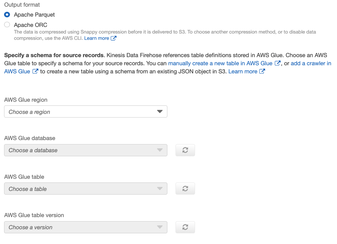Screen dimensions: 337x244
Task: Click 'Output format' label
Action: [x=22, y=5]
